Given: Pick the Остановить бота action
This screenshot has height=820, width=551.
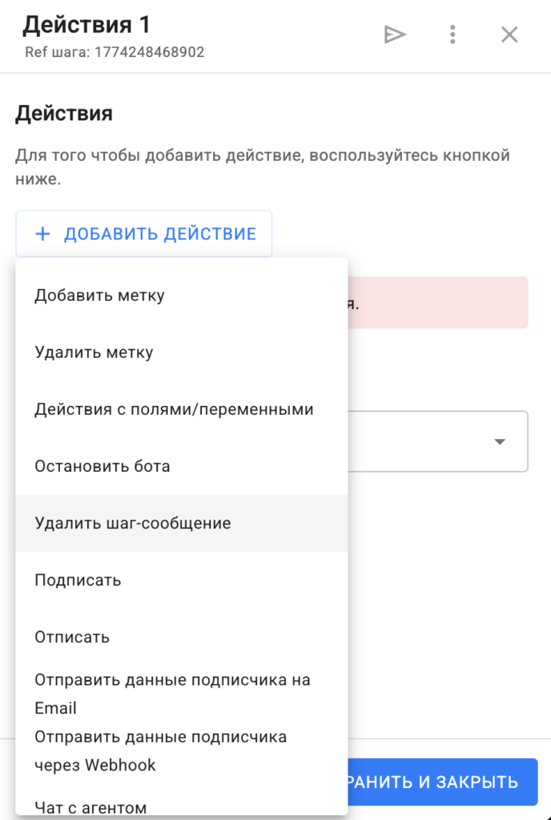Looking at the screenshot, I should [x=103, y=466].
